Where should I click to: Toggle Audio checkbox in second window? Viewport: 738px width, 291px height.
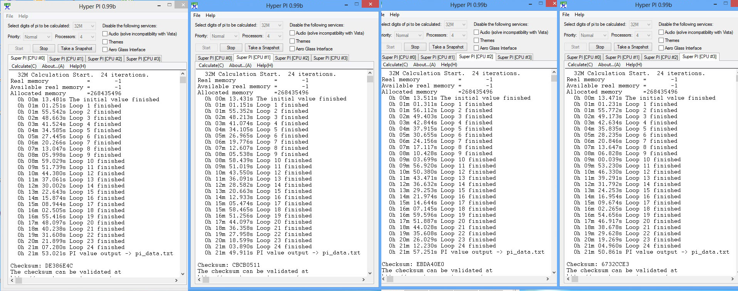point(292,33)
